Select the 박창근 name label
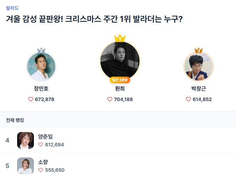236x177 pixels. tap(199, 89)
